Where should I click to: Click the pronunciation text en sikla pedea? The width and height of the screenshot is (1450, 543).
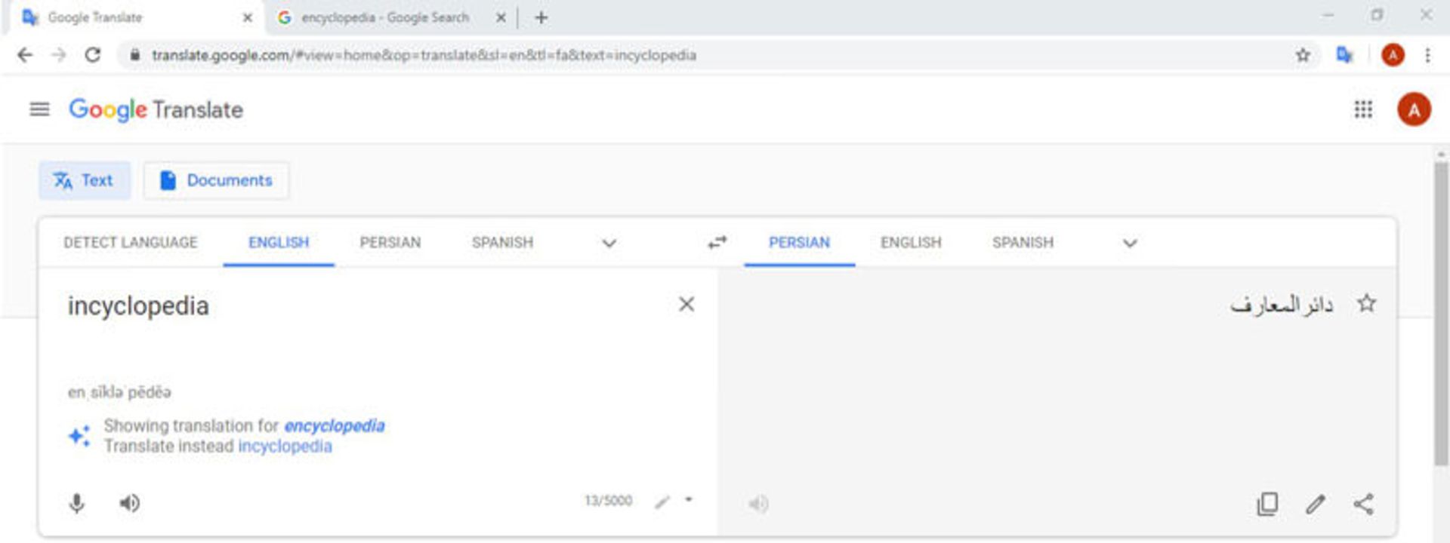[119, 392]
